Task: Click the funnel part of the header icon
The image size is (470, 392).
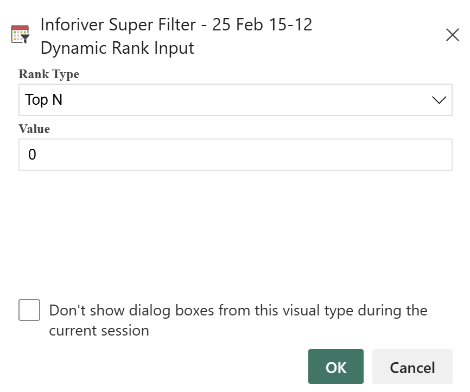Action: (x=25, y=39)
